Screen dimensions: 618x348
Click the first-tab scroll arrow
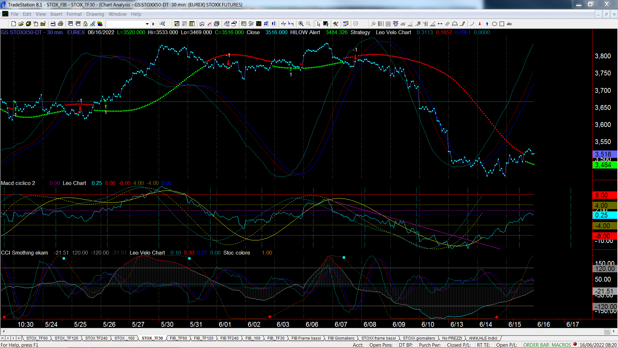click(x=3, y=338)
